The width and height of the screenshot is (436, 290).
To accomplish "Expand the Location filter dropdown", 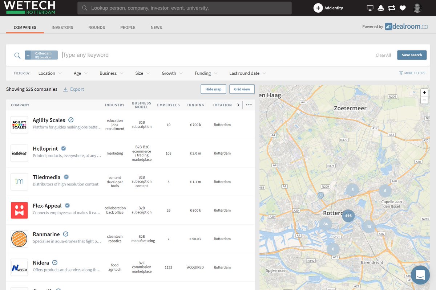I will (50, 73).
